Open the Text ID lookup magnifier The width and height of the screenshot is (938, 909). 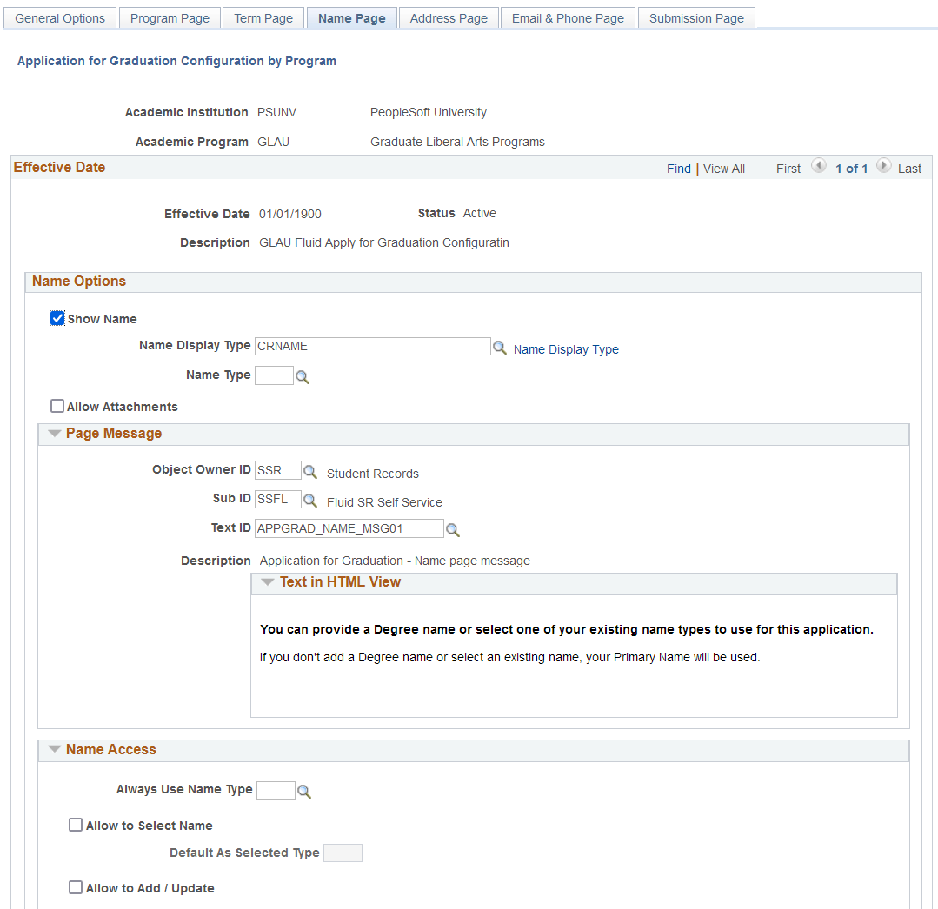point(453,530)
